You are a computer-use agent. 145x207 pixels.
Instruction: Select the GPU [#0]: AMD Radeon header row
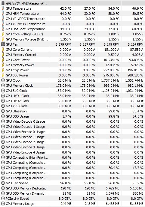pyautogui.click(x=72, y=3)
